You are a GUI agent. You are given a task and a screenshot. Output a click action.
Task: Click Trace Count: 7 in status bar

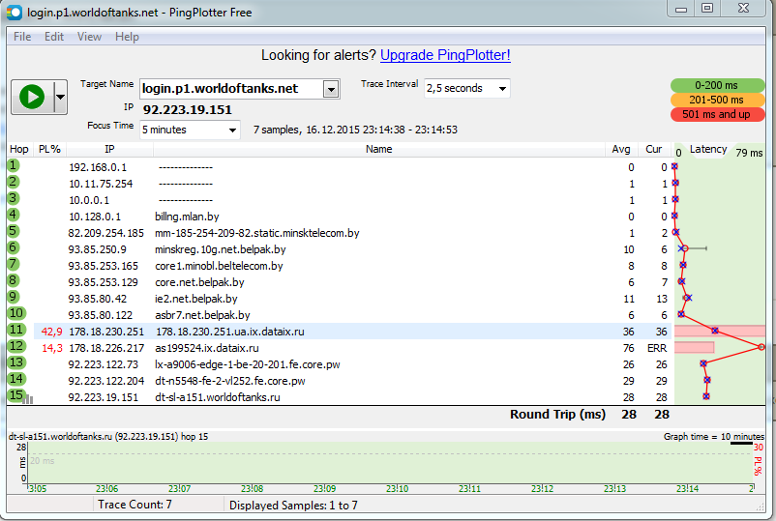pyautogui.click(x=134, y=505)
